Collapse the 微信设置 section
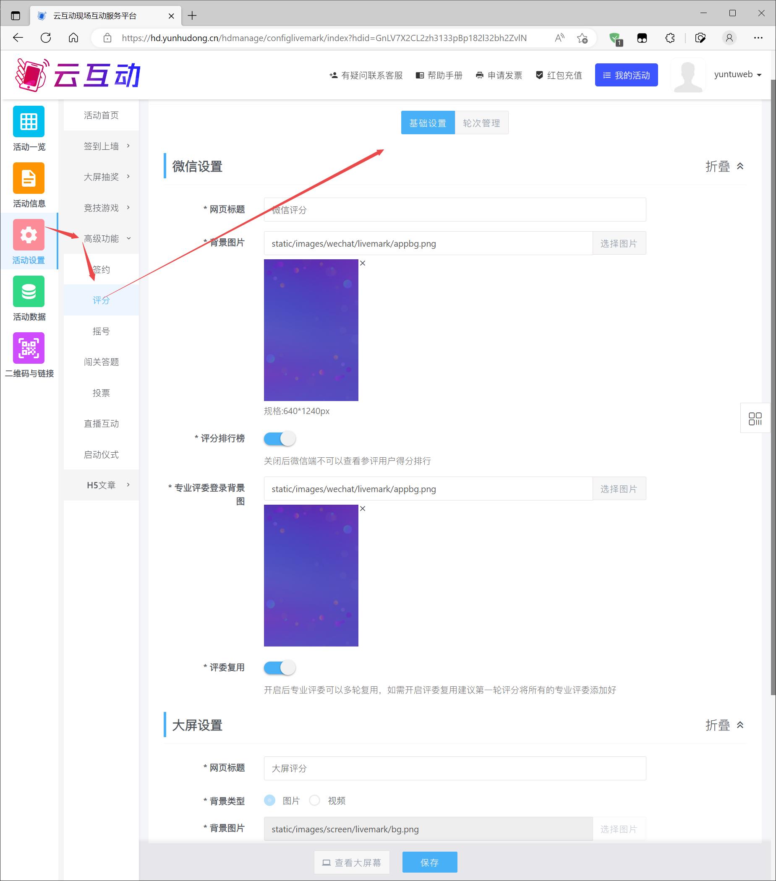Viewport: 776px width, 881px height. pyautogui.click(x=724, y=167)
